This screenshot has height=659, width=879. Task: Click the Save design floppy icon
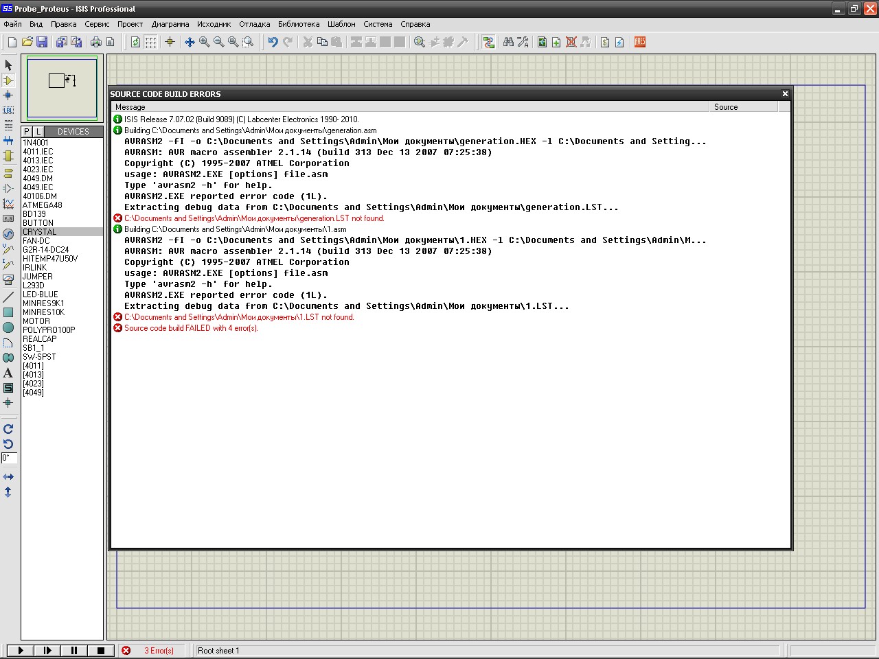coord(42,43)
